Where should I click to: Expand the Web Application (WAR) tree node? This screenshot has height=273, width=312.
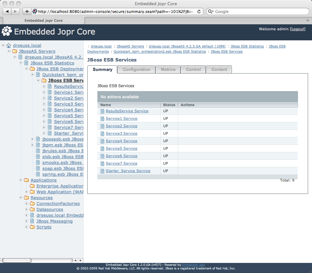pyautogui.click(x=26, y=192)
